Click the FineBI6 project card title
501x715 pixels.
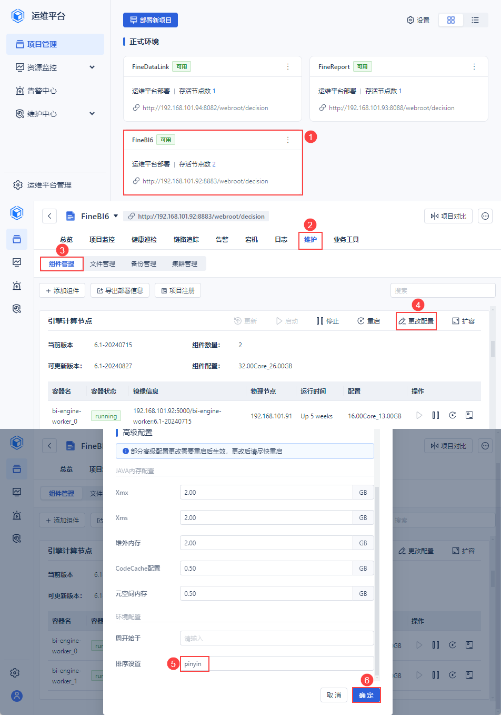[x=143, y=140]
